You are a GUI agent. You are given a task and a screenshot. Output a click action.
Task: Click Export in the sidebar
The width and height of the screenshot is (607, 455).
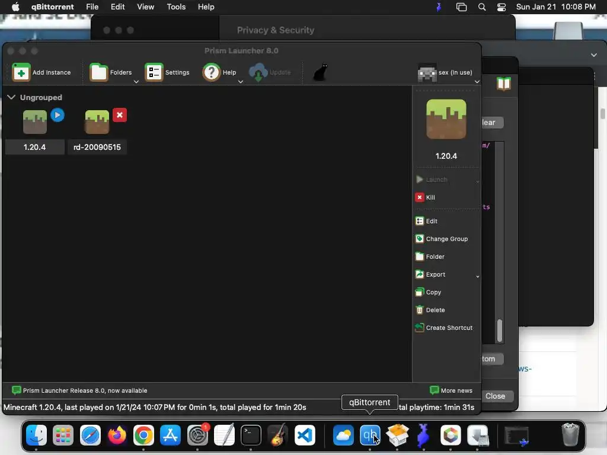point(430,274)
